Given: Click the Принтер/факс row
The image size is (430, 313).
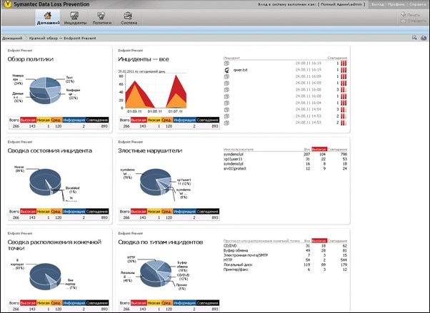Looking at the screenshot, I should (x=285, y=270).
